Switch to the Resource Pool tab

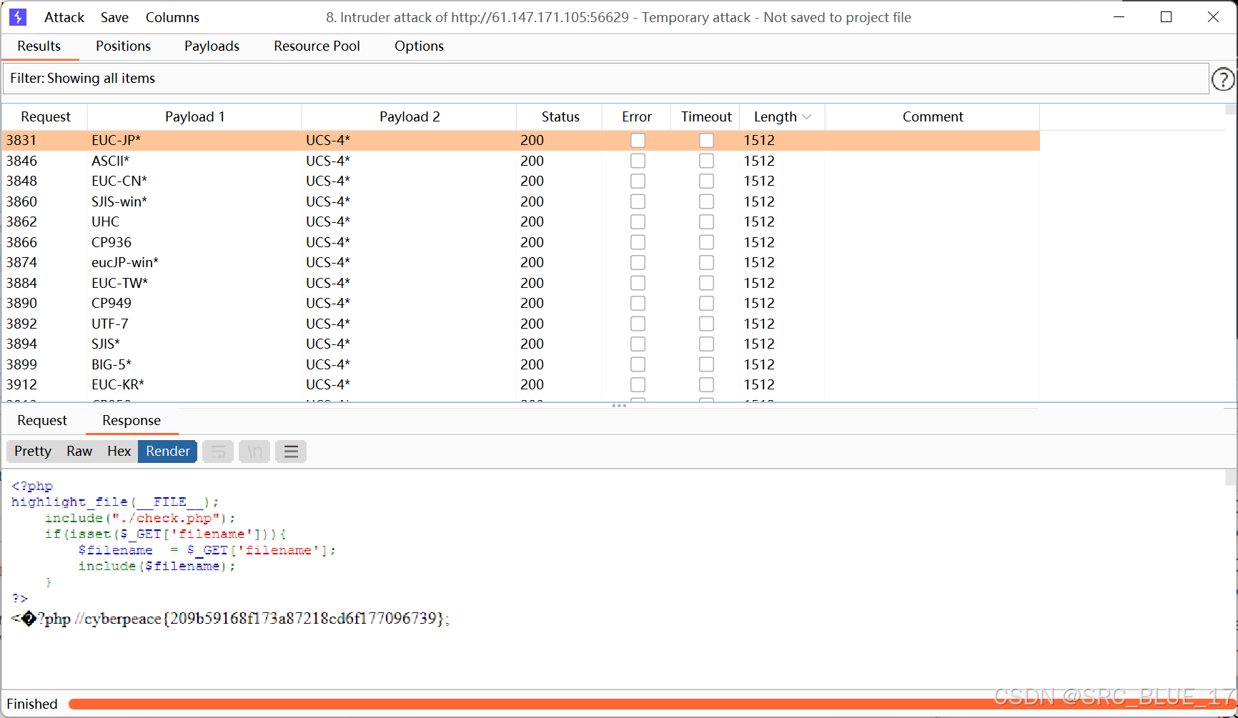pos(317,46)
